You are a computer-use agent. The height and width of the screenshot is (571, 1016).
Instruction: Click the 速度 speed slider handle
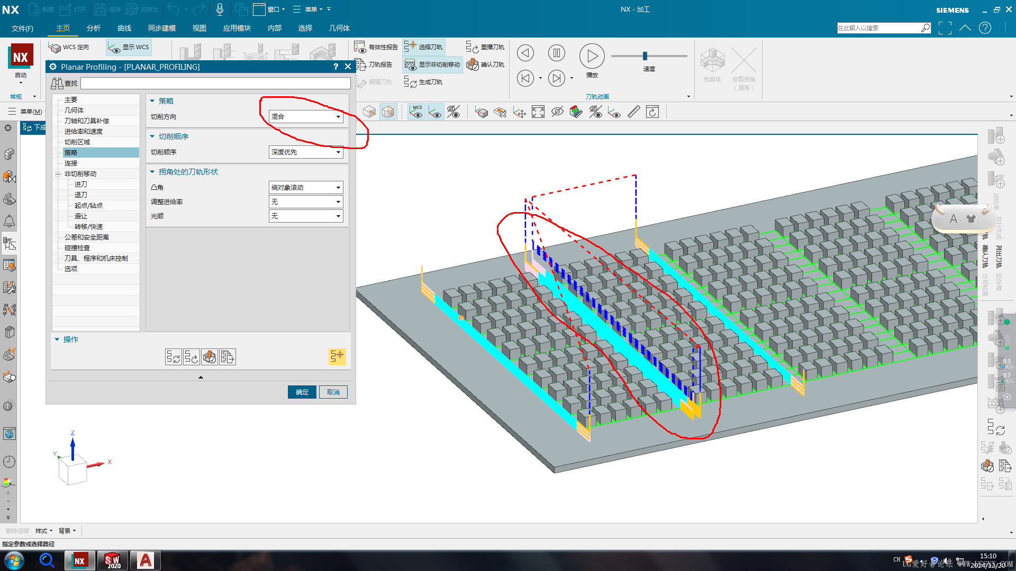click(645, 56)
